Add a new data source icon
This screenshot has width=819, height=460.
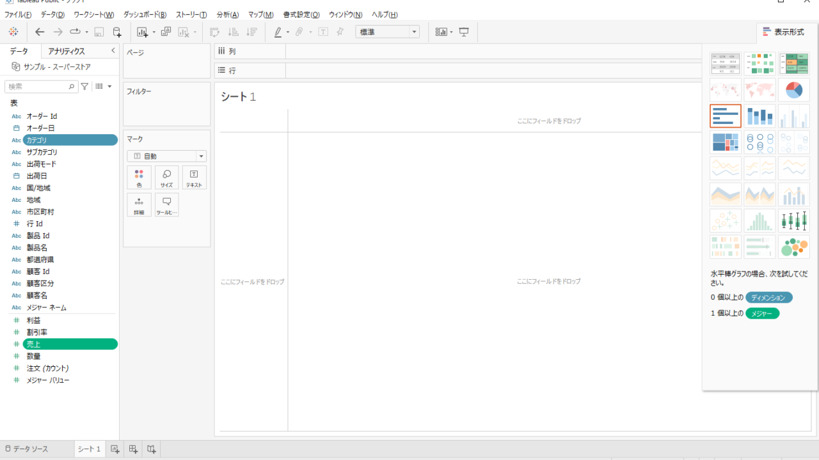coord(116,32)
